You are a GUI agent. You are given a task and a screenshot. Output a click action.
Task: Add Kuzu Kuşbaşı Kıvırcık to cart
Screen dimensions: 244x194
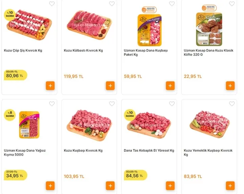(110, 185)
